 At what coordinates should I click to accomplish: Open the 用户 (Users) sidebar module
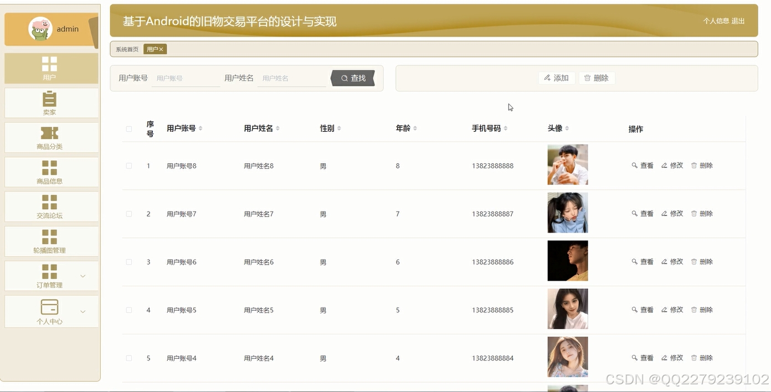[51, 68]
